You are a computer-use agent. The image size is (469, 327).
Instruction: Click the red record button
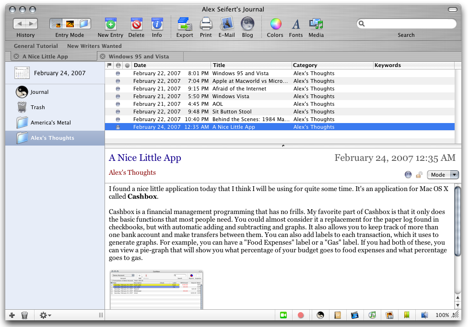301,315
